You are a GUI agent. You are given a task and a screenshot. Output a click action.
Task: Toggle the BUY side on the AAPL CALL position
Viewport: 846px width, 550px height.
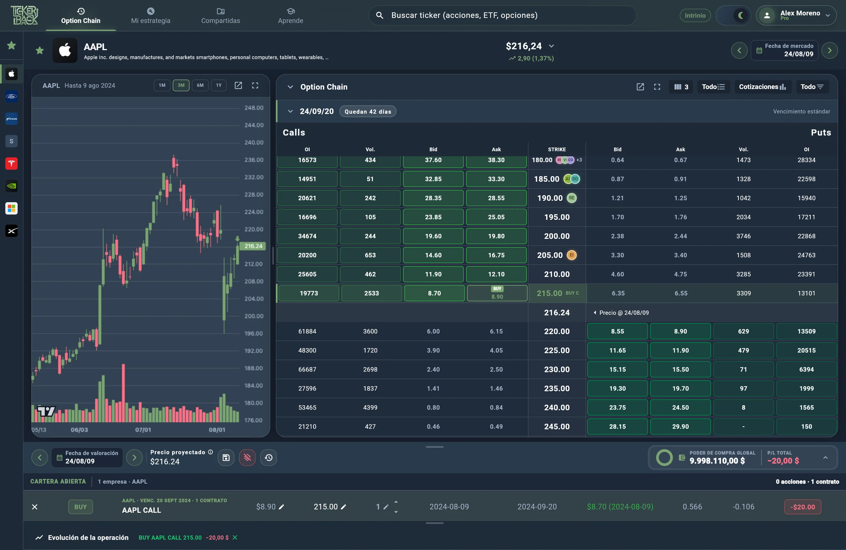point(80,507)
